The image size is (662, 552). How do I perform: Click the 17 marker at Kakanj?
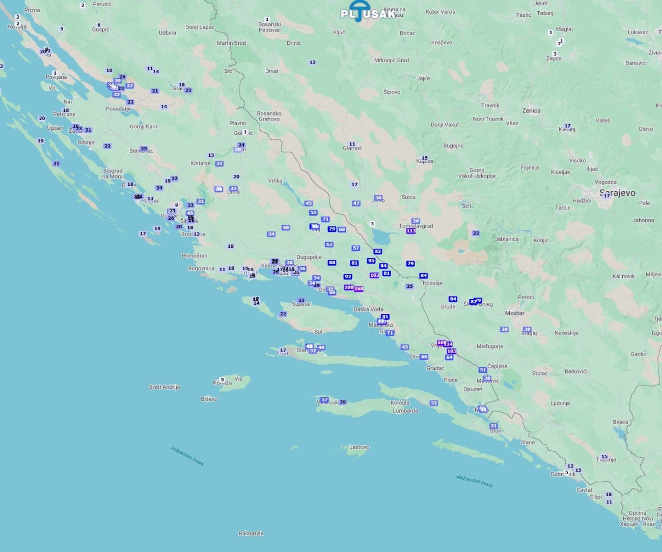pyautogui.click(x=567, y=126)
